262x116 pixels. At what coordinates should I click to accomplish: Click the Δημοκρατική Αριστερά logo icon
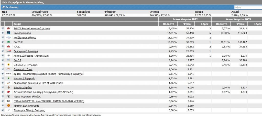(x=9, y=51)
